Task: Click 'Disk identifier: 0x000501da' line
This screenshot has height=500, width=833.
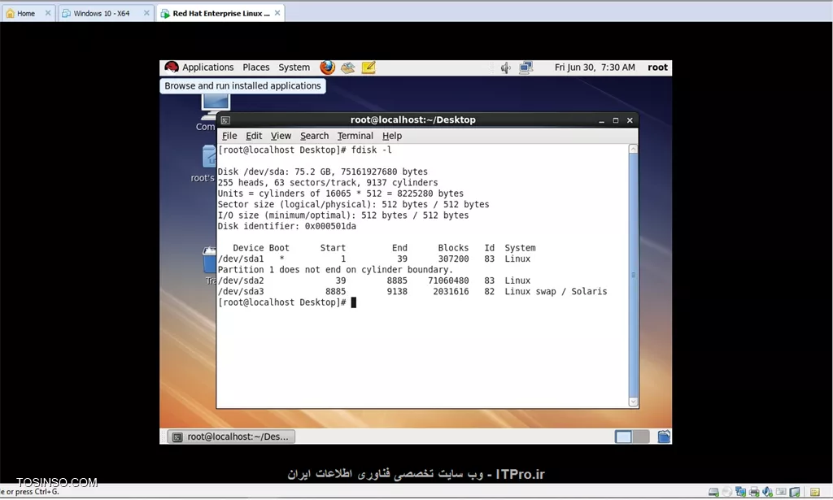Action: click(x=287, y=227)
